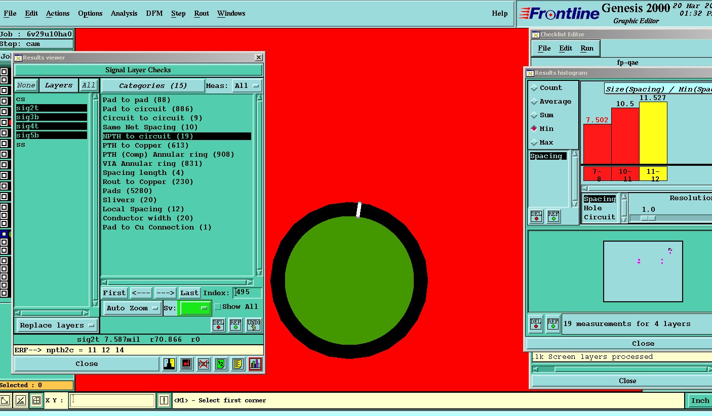
Task: Select Sum radio in Results histogram
Action: click(534, 115)
